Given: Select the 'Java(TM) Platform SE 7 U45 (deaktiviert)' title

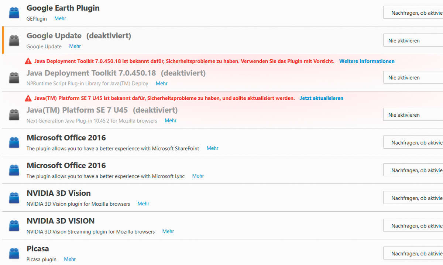Looking at the screenshot, I should click(x=102, y=110).
